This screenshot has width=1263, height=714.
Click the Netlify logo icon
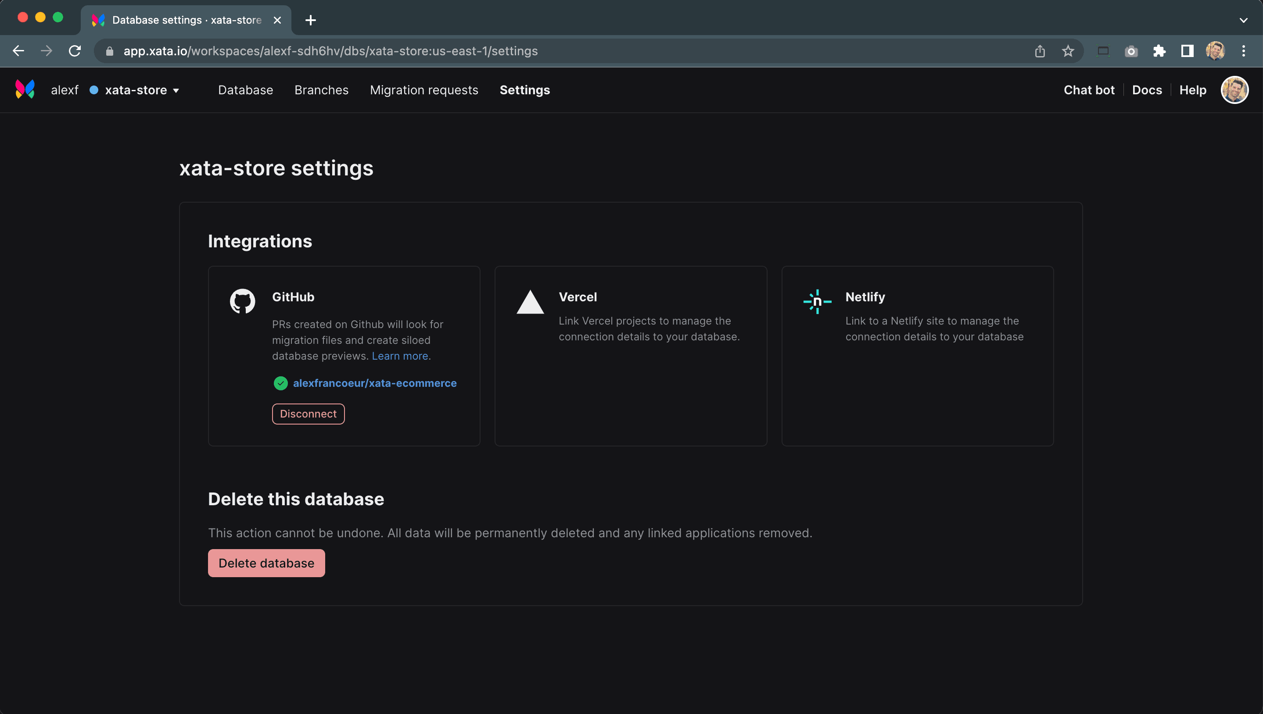pyautogui.click(x=817, y=302)
